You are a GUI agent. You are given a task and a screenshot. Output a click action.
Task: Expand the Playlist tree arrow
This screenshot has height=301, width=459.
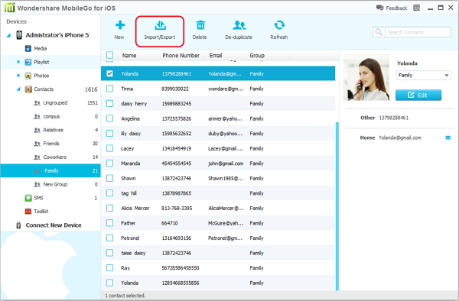point(18,62)
